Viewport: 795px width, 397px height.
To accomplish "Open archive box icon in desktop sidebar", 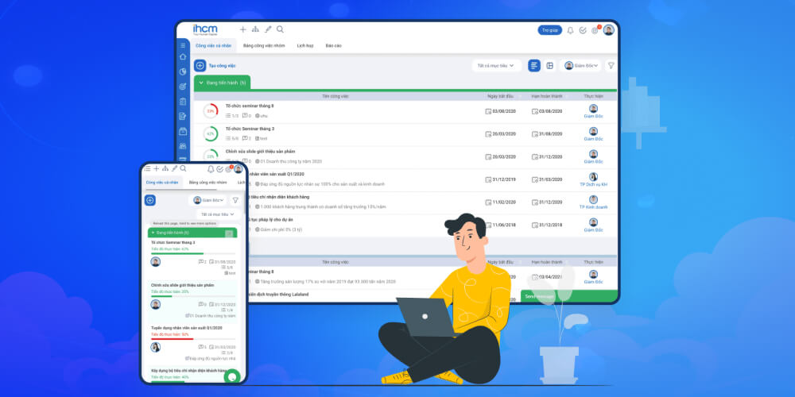I will [x=183, y=131].
